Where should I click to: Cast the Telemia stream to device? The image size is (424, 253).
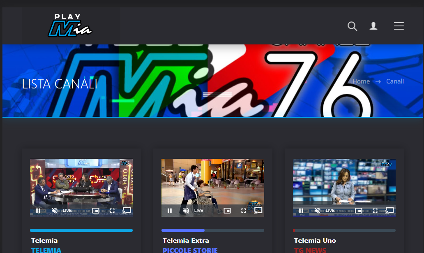(127, 210)
